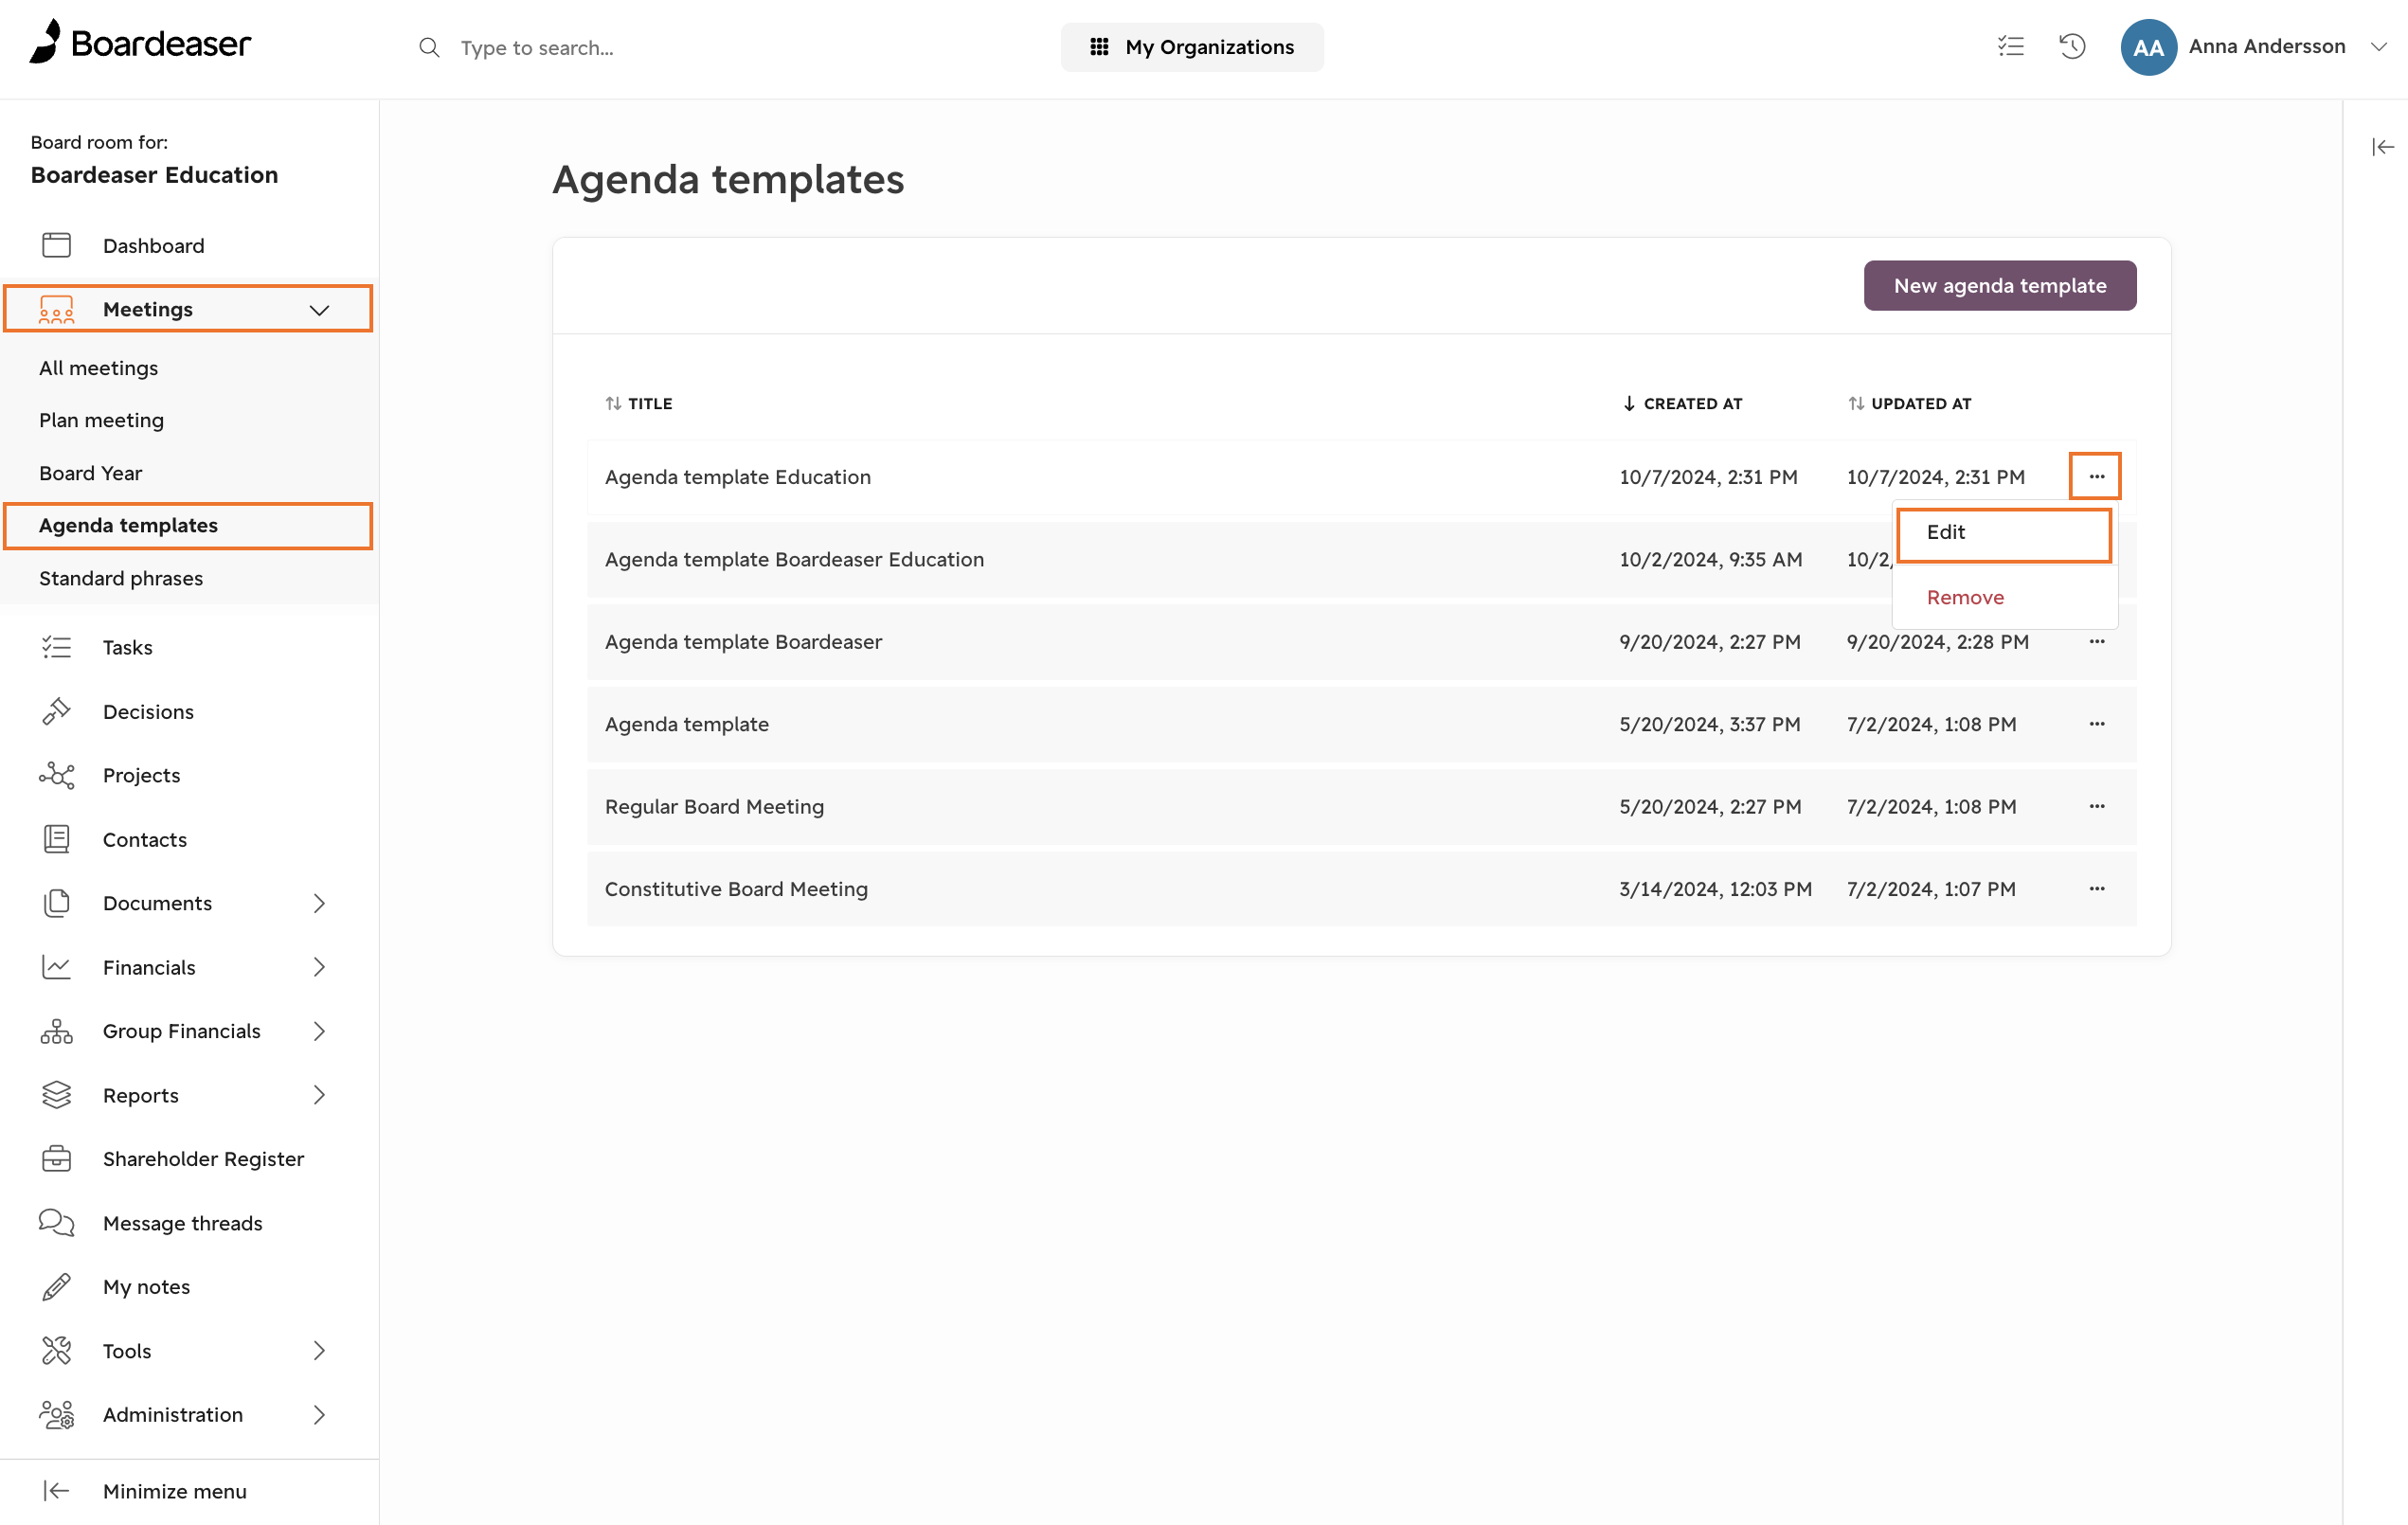Viewport: 2408px width, 1525px height.
Task: Open options for Regular Board Meeting row
Action: [x=2097, y=806]
